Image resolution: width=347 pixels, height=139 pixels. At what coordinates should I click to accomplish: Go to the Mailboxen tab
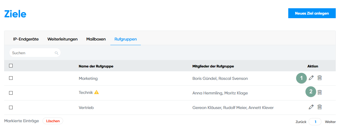(96, 39)
